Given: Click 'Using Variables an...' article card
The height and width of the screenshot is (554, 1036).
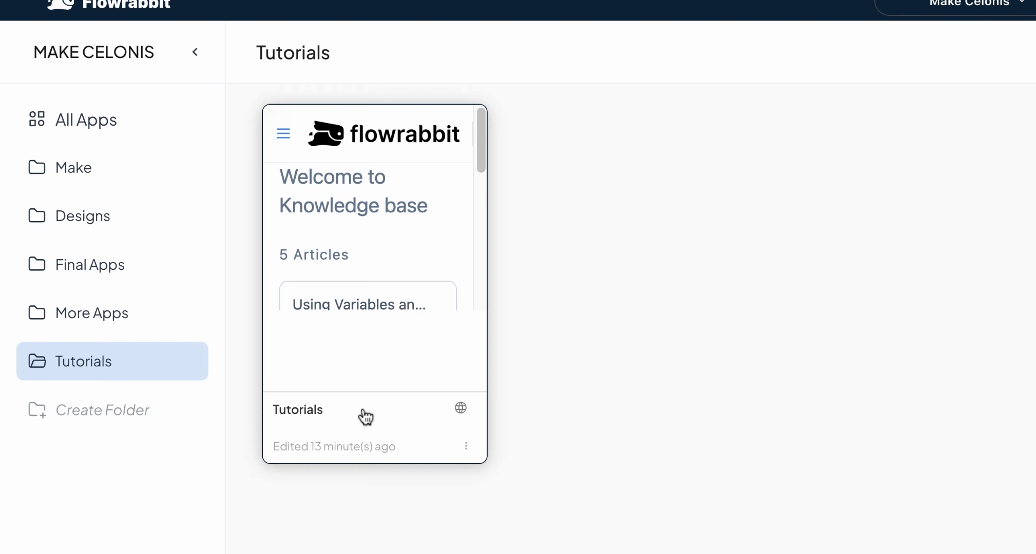Looking at the screenshot, I should tap(368, 296).
